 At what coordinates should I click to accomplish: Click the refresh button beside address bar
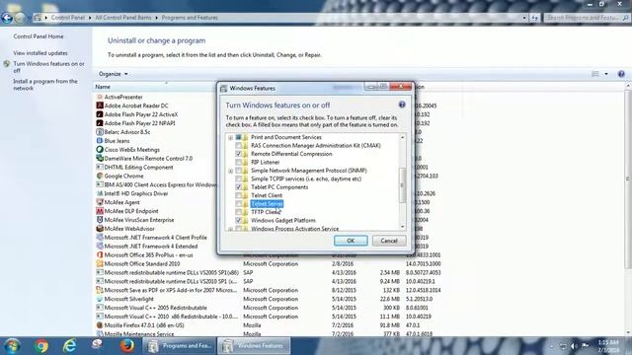[534, 18]
